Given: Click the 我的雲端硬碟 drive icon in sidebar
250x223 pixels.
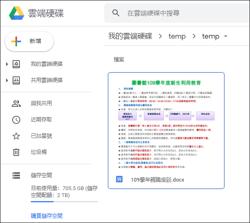Looking at the screenshot, I should click(16, 64).
